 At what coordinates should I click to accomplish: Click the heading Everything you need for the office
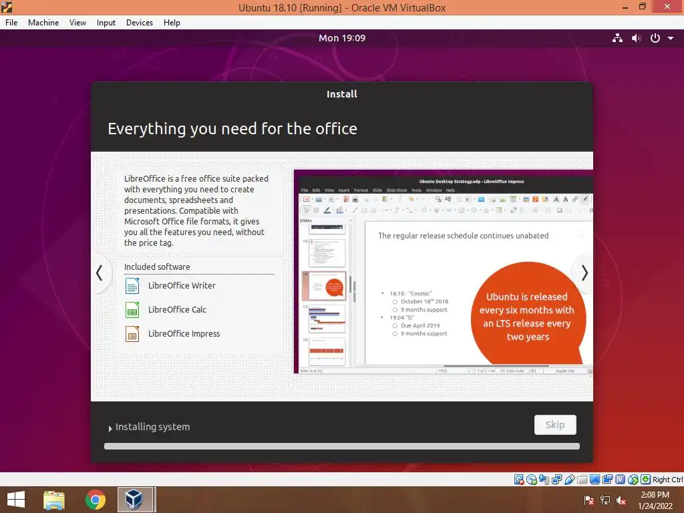coord(232,129)
